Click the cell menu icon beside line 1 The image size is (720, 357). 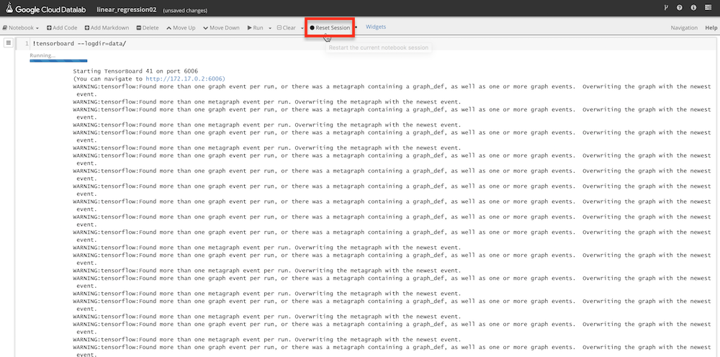tap(9, 43)
